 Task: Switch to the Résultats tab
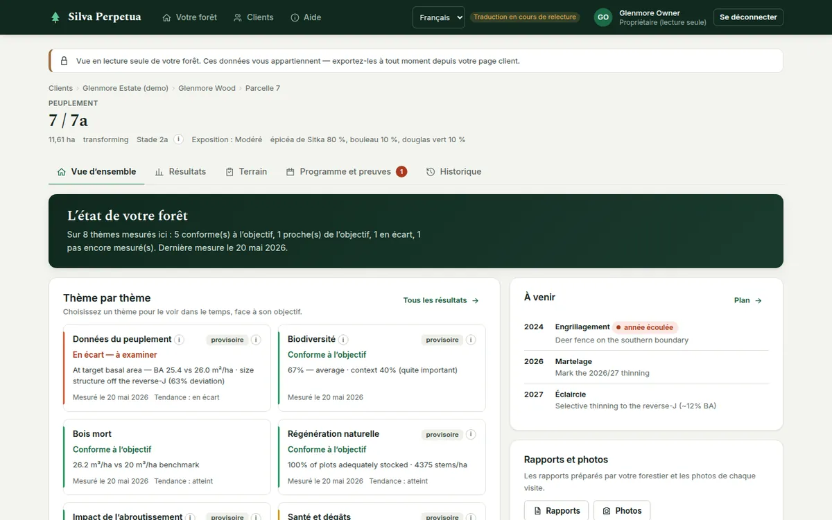point(180,171)
